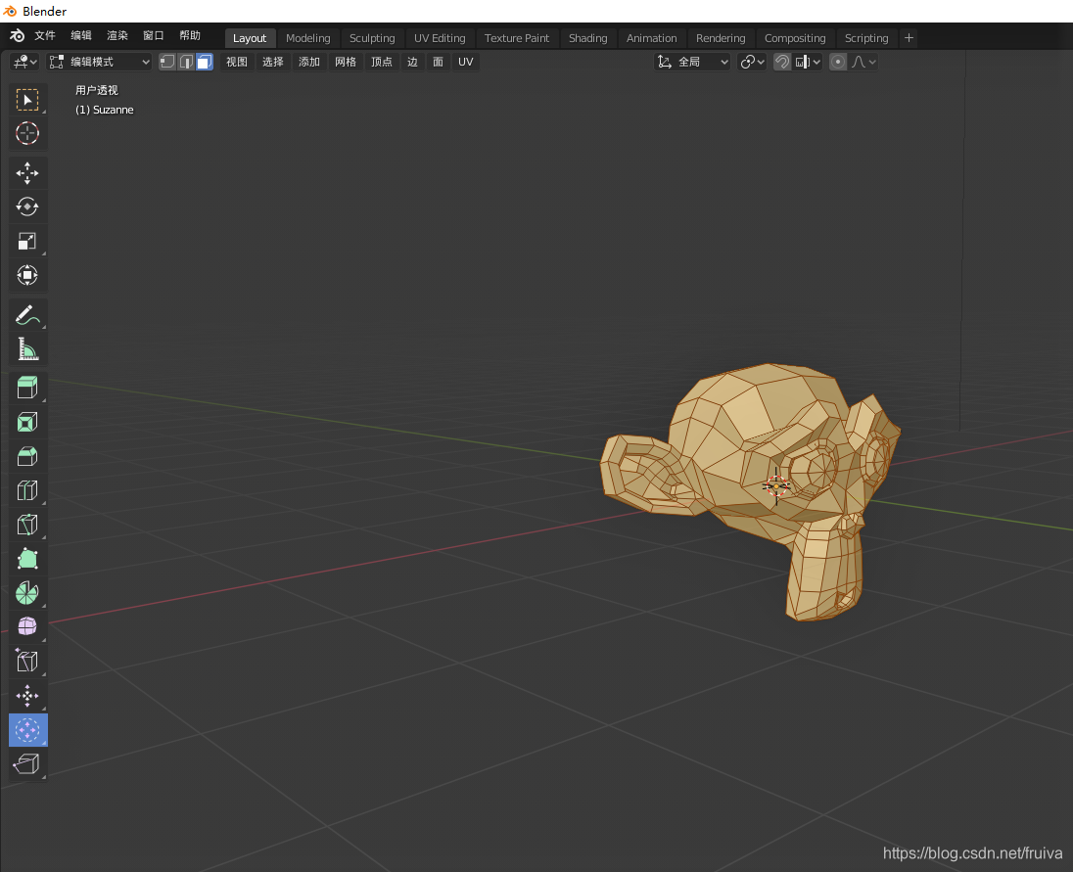The height and width of the screenshot is (872, 1073).
Task: Open the 渲染 menu
Action: click(117, 35)
